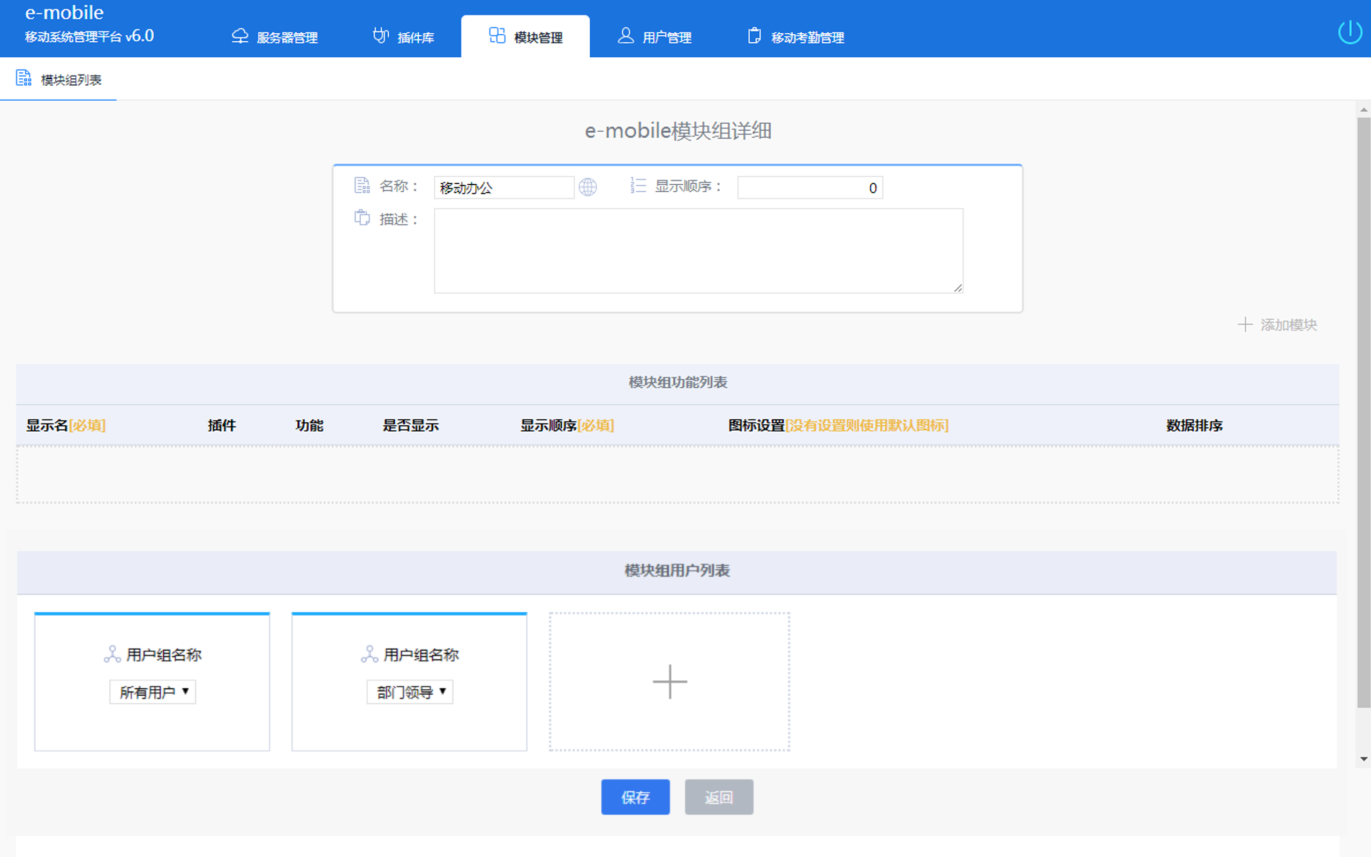Click the server management cloud icon

(240, 36)
